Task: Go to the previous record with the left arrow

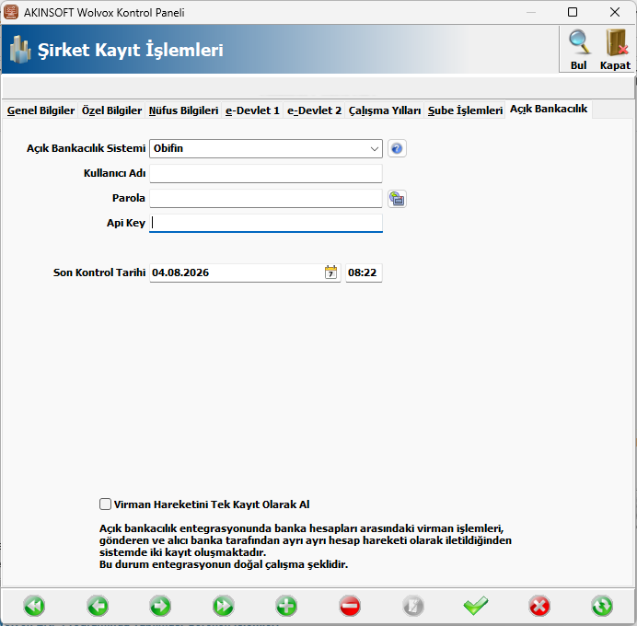Action: click(98, 606)
